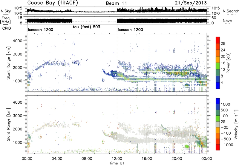Image resolution: width=239 pixels, height=165 pixels.
Task: Click the '16:00' time axis label
Action: 147,159
